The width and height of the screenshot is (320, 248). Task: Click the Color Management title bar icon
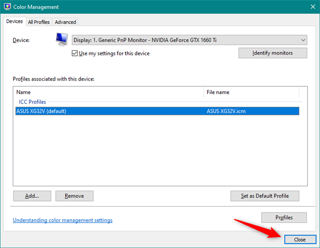click(7, 7)
